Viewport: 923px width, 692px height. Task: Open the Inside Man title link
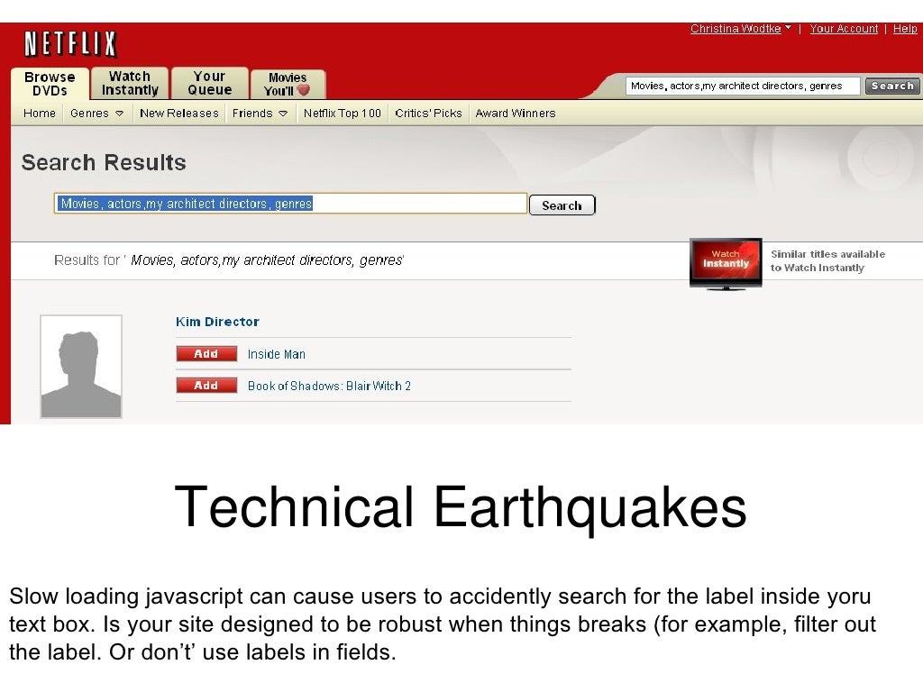point(276,354)
